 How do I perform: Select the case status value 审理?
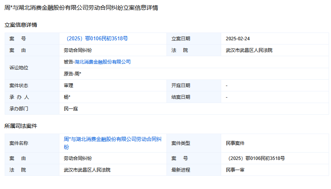(x=68, y=86)
